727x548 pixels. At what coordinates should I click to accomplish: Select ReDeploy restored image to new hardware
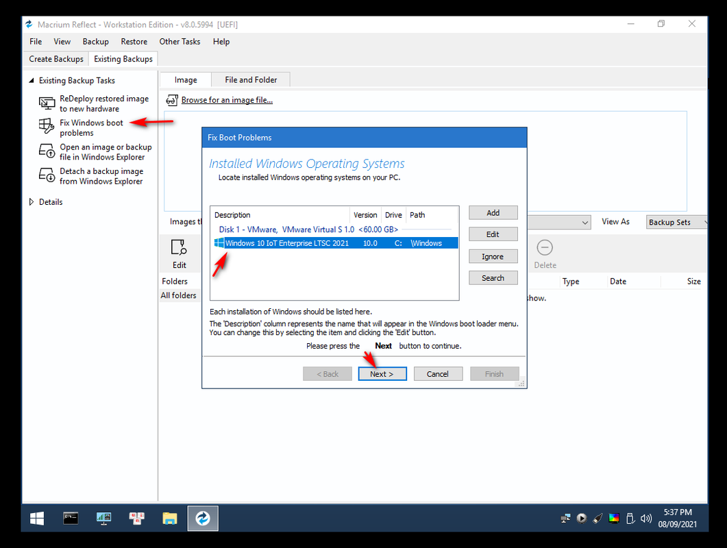104,104
